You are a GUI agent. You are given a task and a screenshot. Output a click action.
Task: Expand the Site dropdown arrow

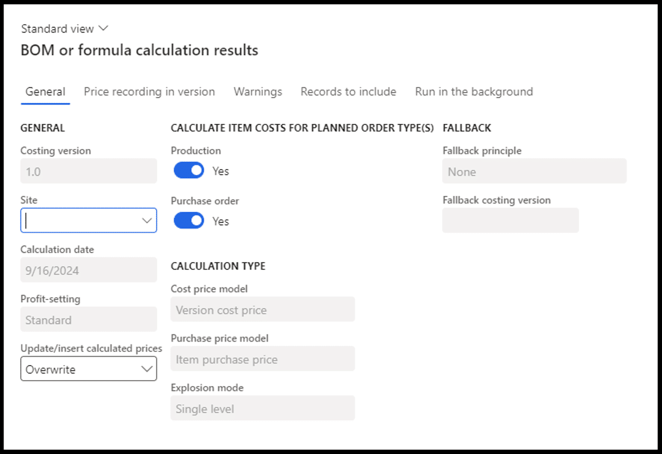pos(147,221)
